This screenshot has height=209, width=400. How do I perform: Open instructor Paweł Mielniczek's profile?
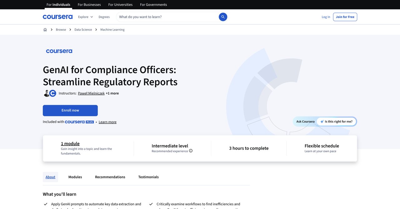tap(91, 93)
